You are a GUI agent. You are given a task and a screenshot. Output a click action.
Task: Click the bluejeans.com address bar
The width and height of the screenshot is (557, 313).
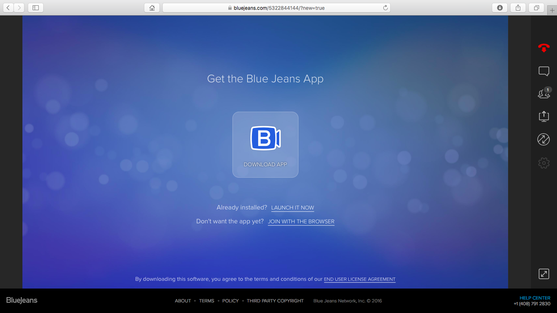pos(276,8)
